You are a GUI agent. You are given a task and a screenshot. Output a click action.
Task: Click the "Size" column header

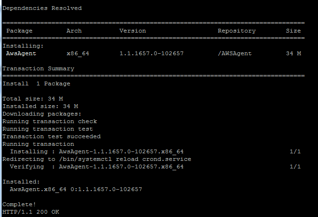(x=293, y=31)
